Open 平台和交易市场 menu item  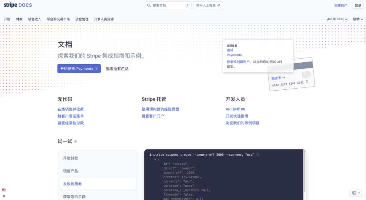coord(58,19)
